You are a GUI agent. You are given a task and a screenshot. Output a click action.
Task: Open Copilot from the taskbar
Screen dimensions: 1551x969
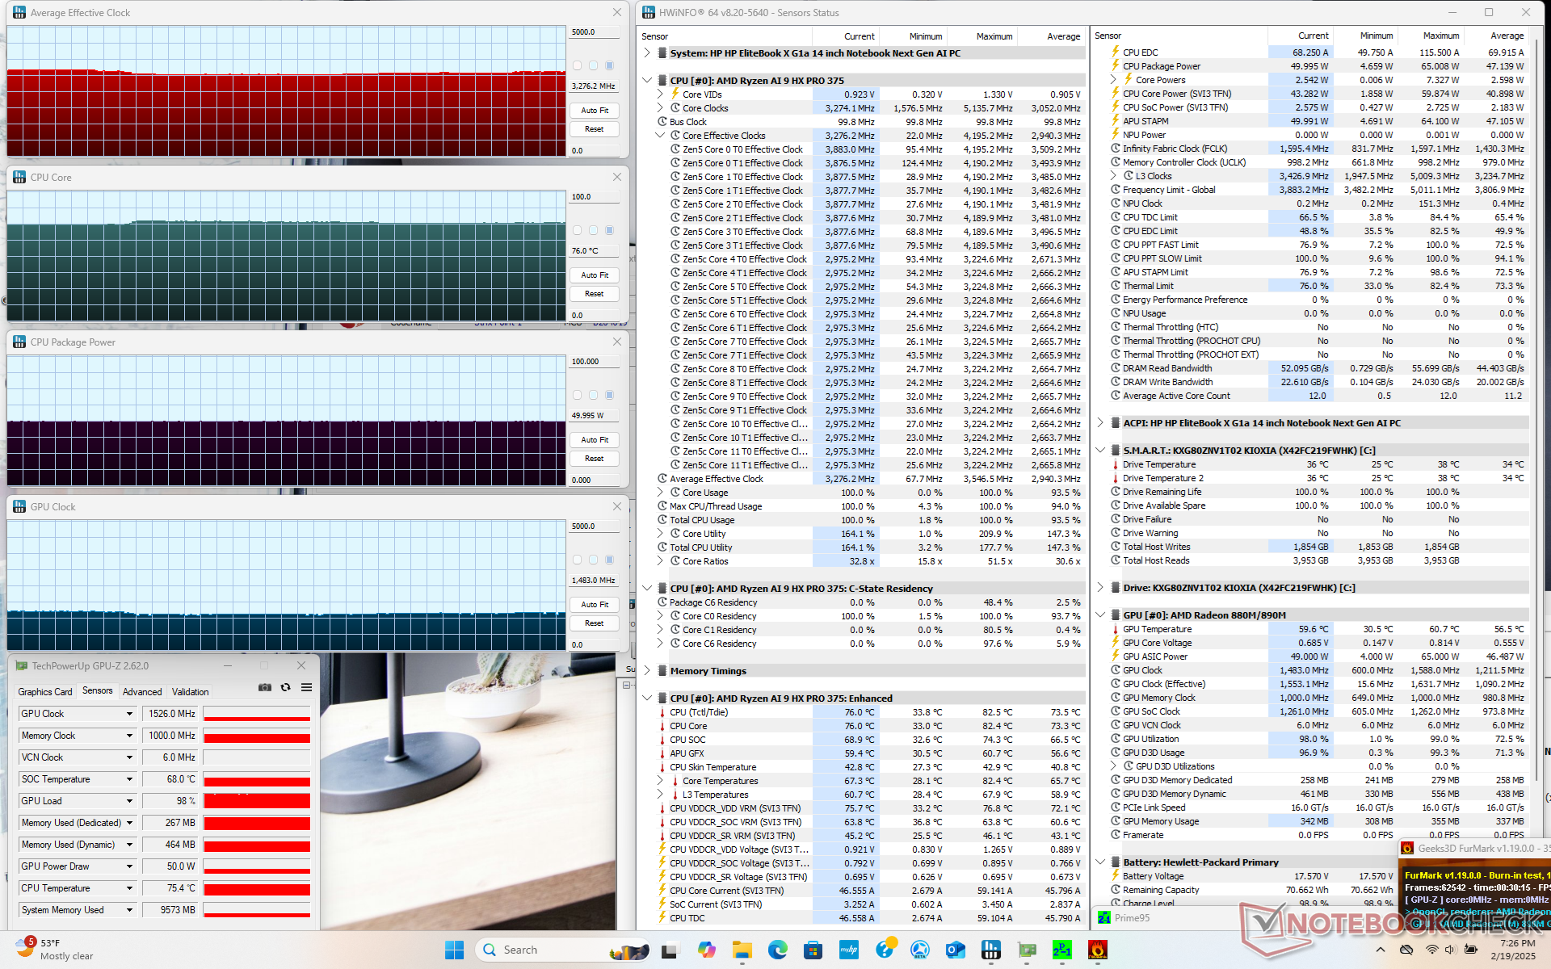(x=707, y=950)
